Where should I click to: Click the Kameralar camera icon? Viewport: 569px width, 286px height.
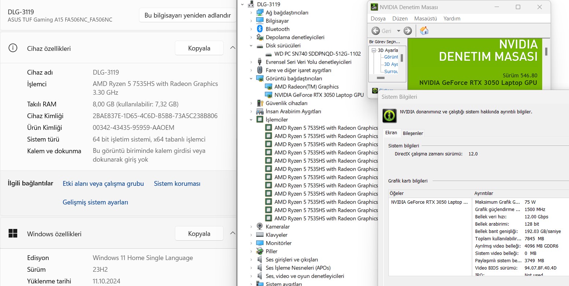point(260,227)
